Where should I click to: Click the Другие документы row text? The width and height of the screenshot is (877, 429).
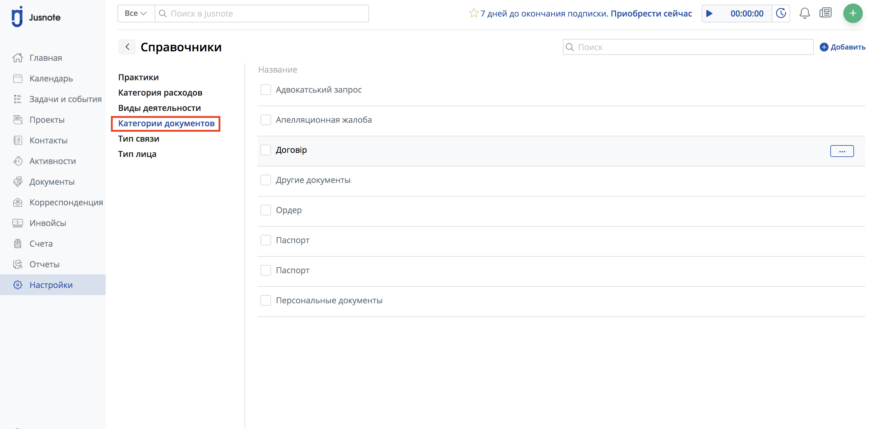313,180
